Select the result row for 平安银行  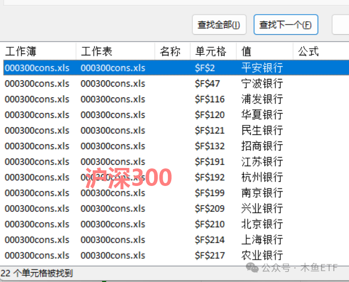pyautogui.click(x=176, y=68)
